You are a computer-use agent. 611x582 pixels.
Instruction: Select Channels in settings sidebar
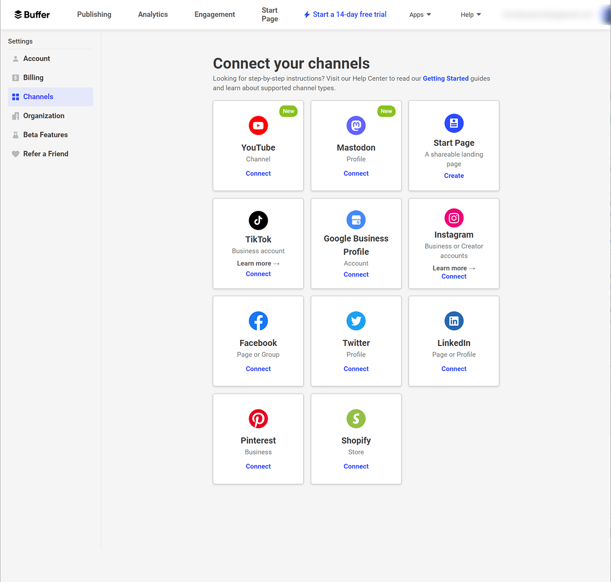pos(51,97)
